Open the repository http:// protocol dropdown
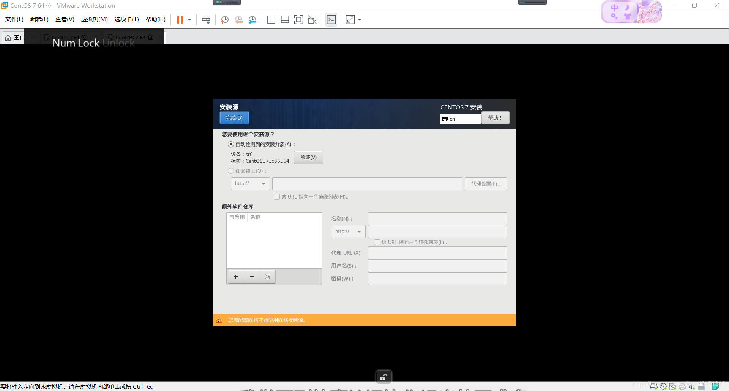The height and width of the screenshot is (391, 729). (348, 232)
